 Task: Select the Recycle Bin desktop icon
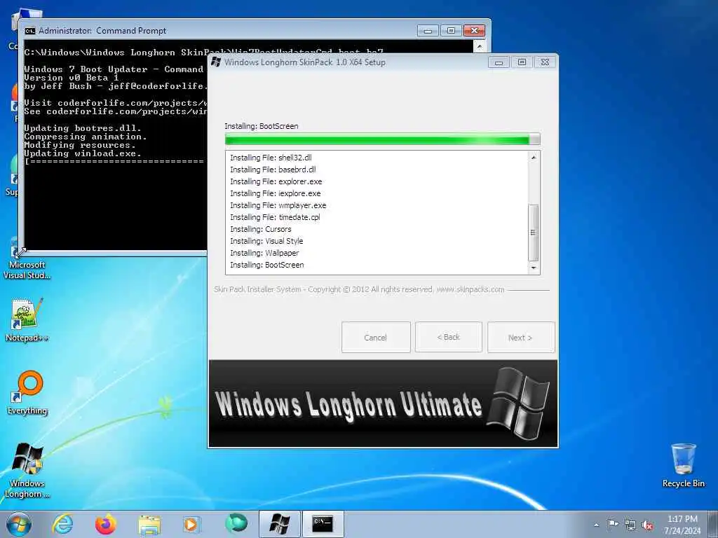(x=683, y=465)
